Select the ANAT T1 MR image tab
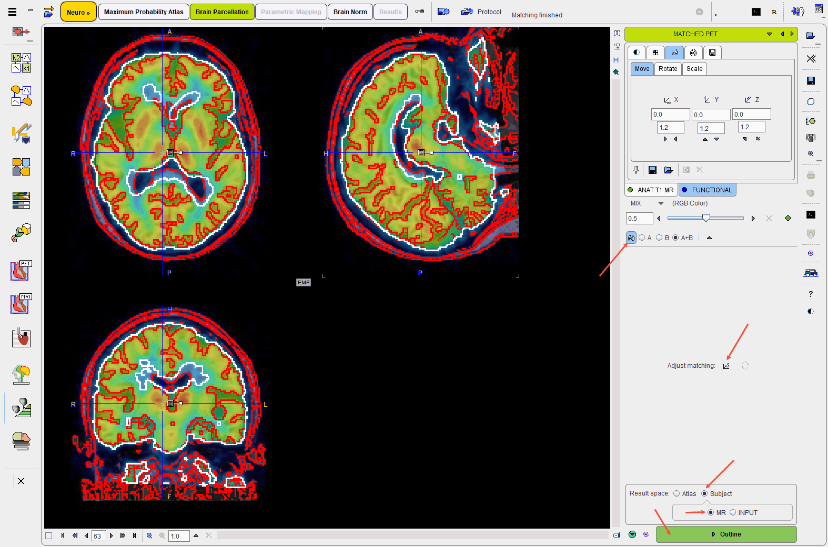Viewport: 828px width, 547px height. pyautogui.click(x=651, y=190)
